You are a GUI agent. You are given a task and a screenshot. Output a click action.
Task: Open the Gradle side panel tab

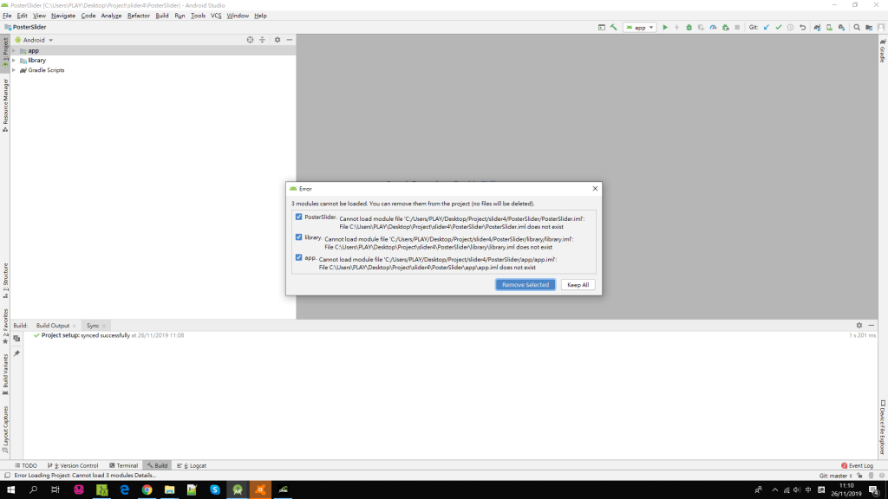point(882,50)
